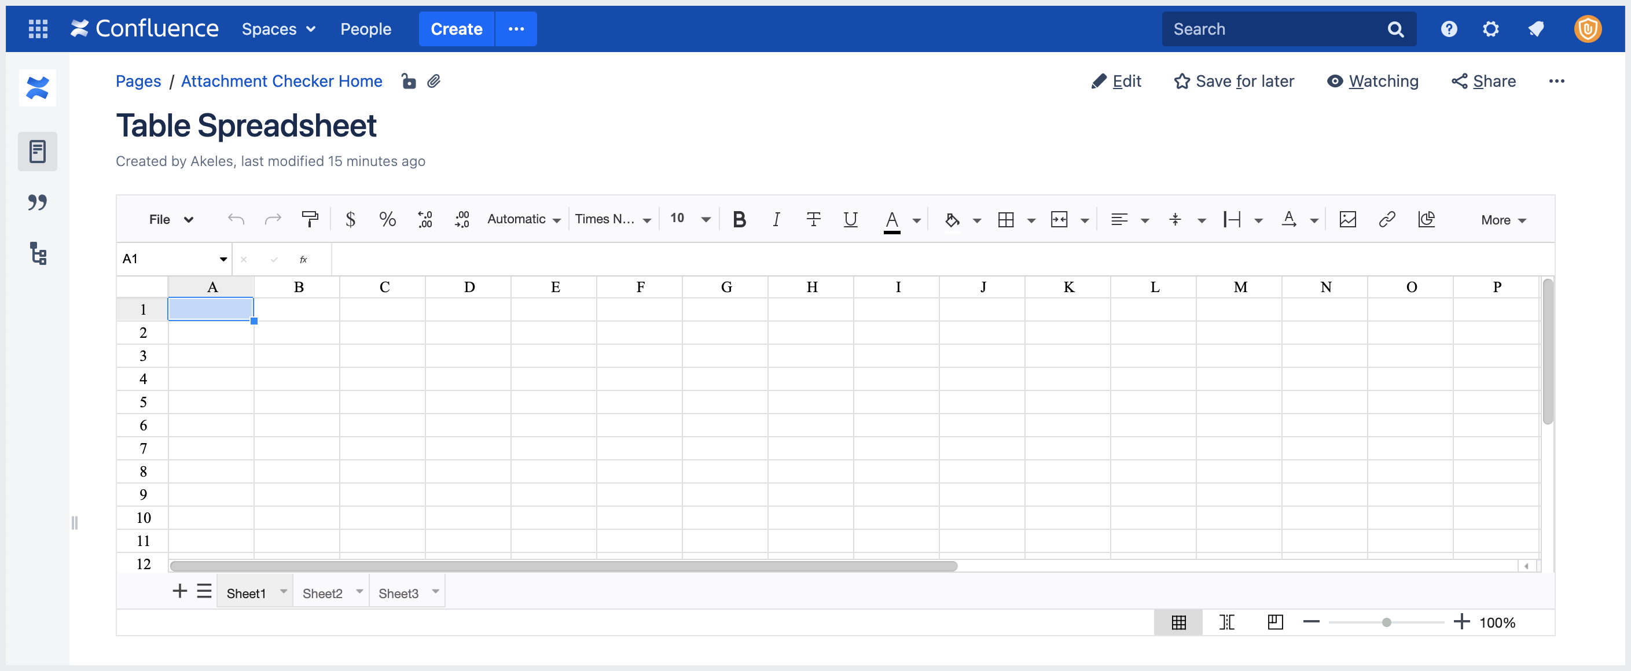This screenshot has height=671, width=1631.
Task: Apply percent format to selected cell
Action: tap(387, 219)
